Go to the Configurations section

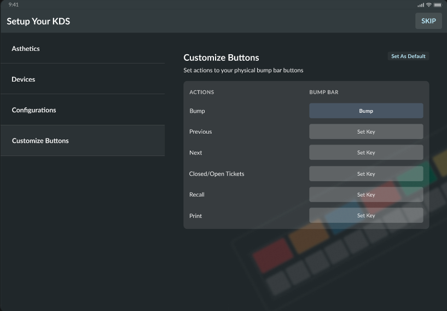click(34, 110)
